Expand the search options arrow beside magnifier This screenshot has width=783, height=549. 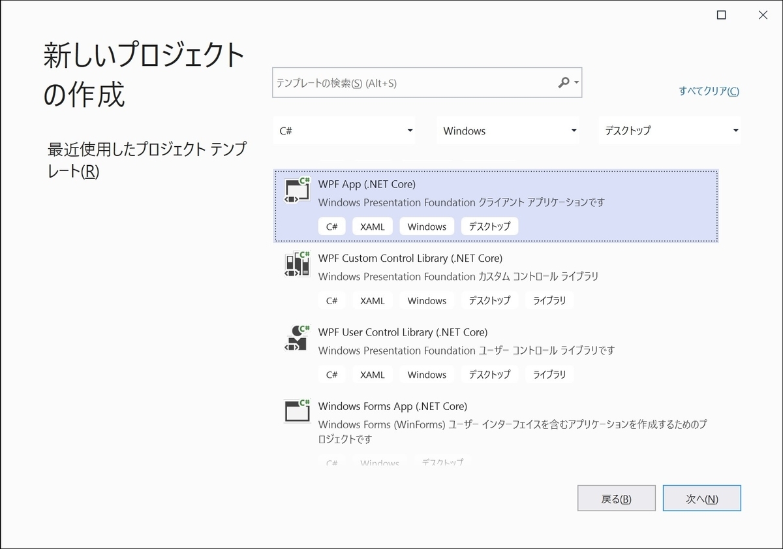coord(576,83)
